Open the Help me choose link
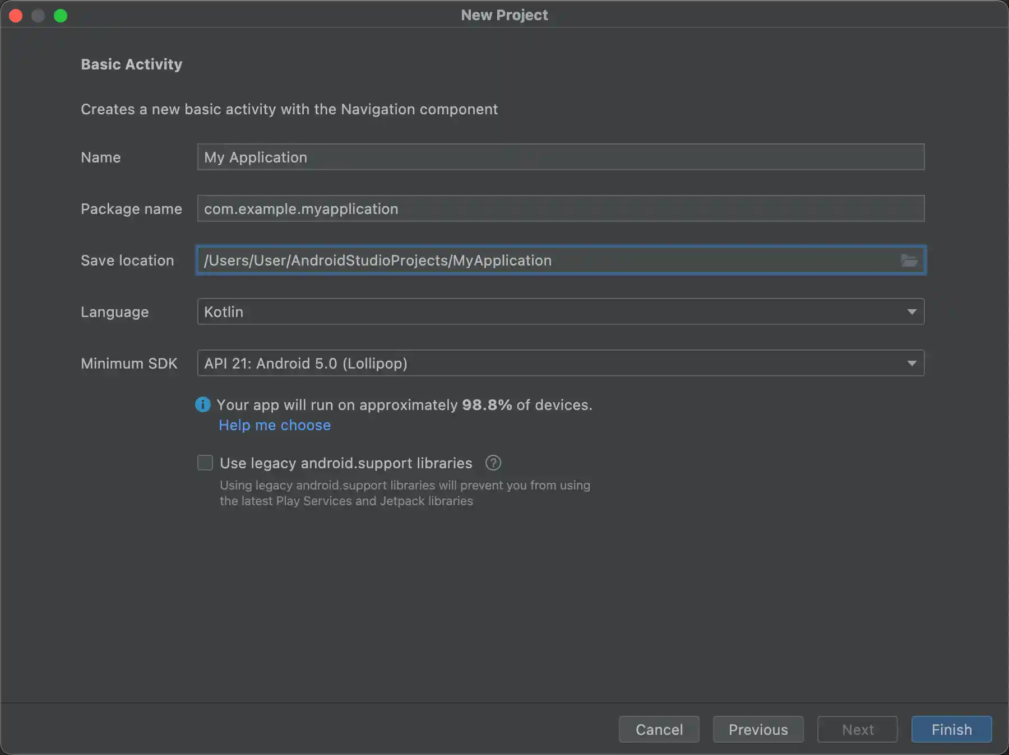1009x755 pixels. click(274, 425)
